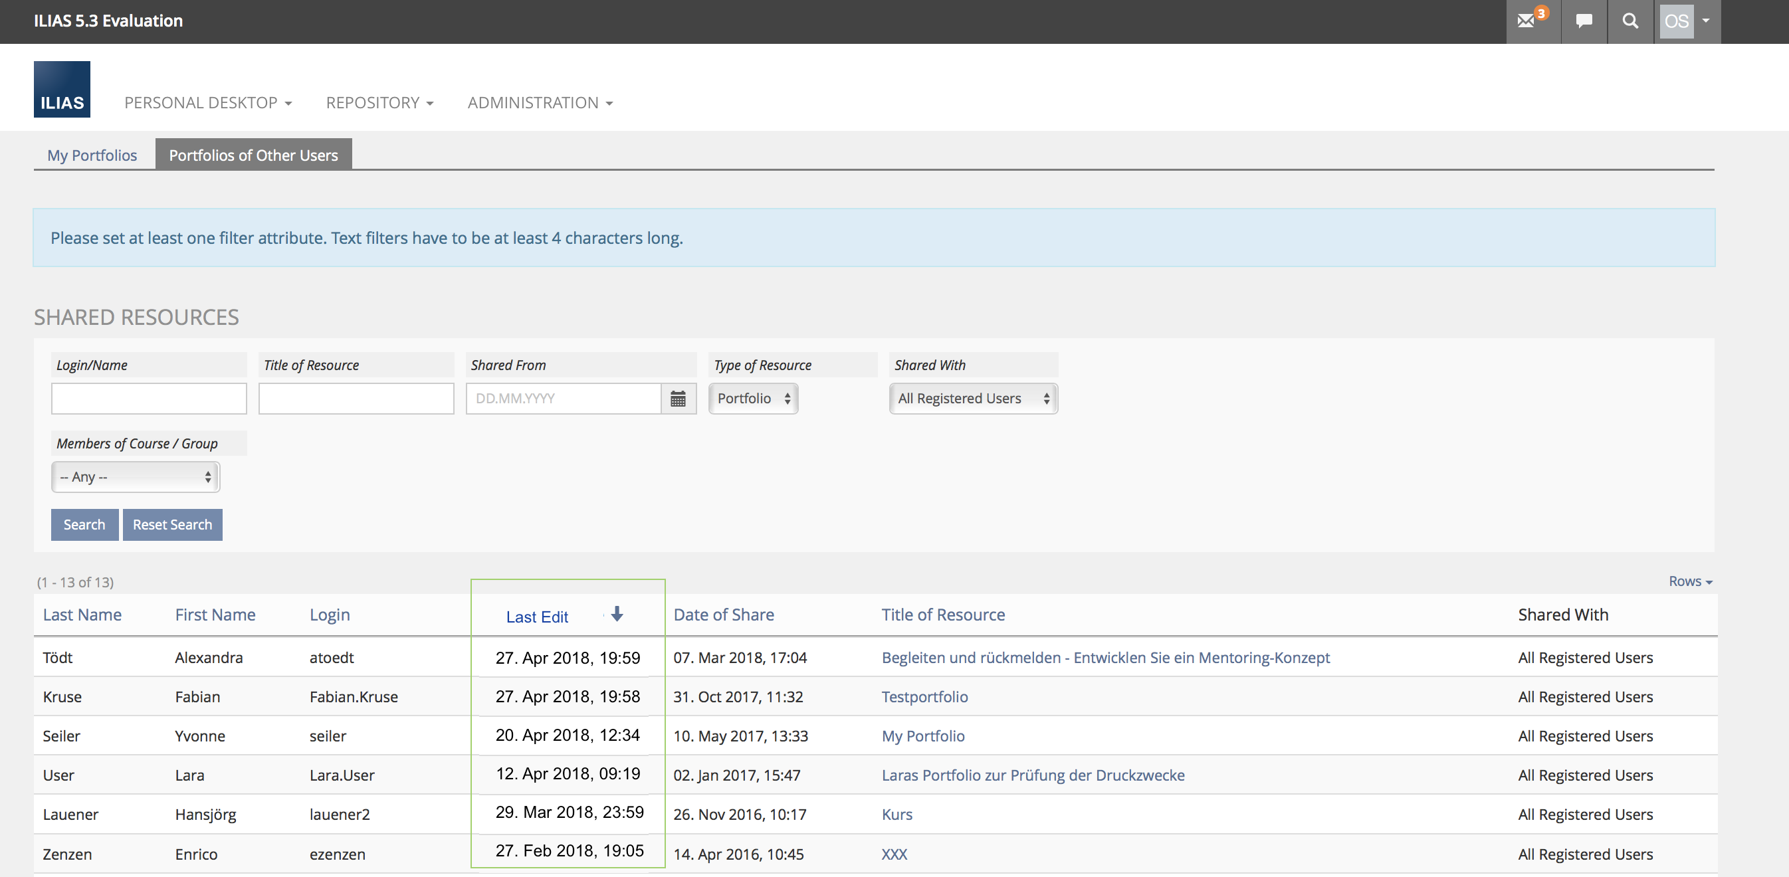The height and width of the screenshot is (877, 1789).
Task: Expand Members of Course / Group dropdown
Action: click(136, 477)
